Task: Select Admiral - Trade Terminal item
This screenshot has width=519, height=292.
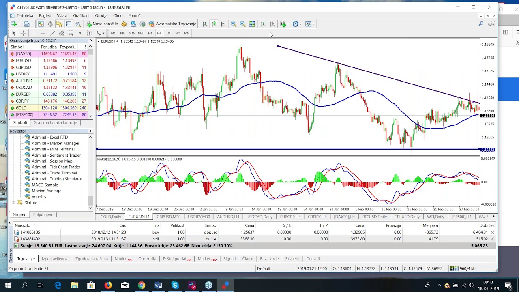Action: (x=54, y=173)
